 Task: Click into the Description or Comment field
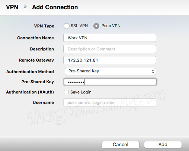[x=110, y=49]
